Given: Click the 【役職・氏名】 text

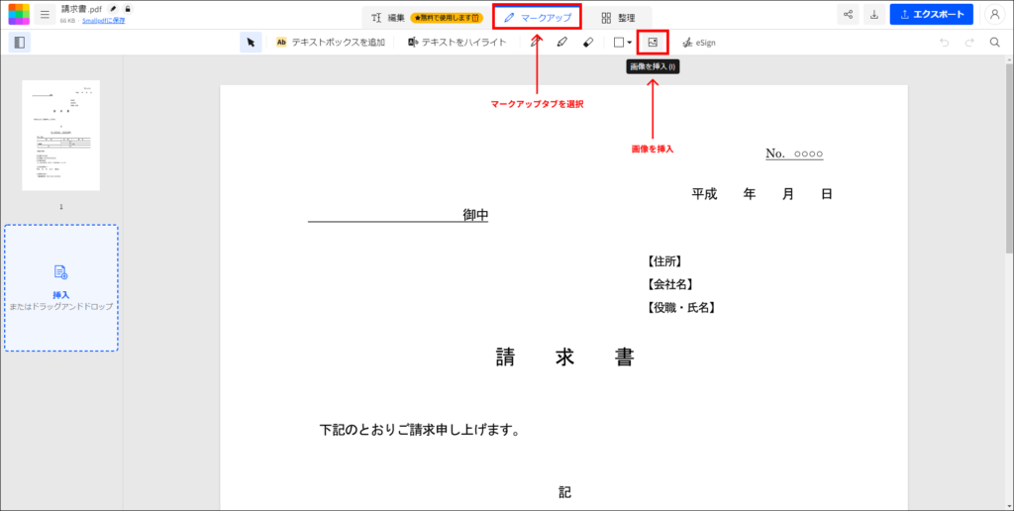Looking at the screenshot, I should pos(681,308).
